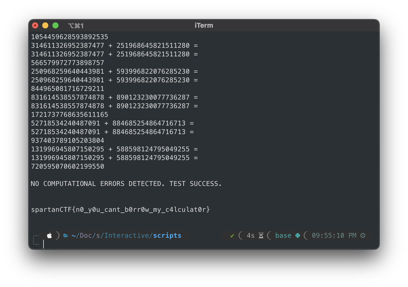Screen dimensions: 408x287
Task: Click the result 566579972773898757
Action: [68, 63]
